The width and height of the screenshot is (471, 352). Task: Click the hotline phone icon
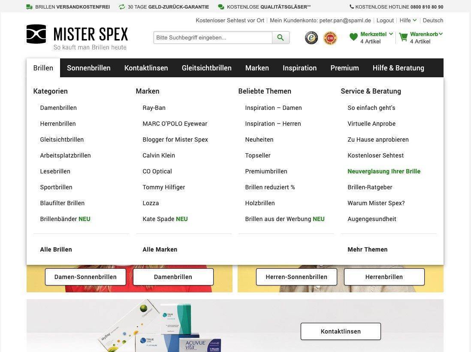tap(352, 6)
